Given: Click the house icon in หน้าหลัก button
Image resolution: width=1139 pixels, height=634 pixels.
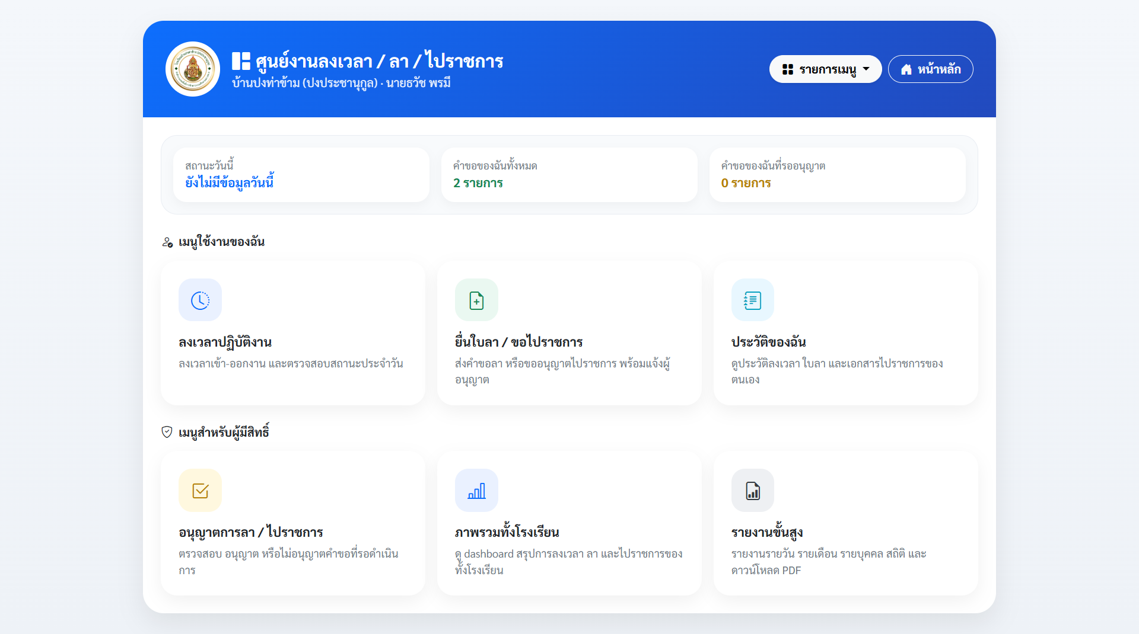Looking at the screenshot, I should [x=906, y=69].
